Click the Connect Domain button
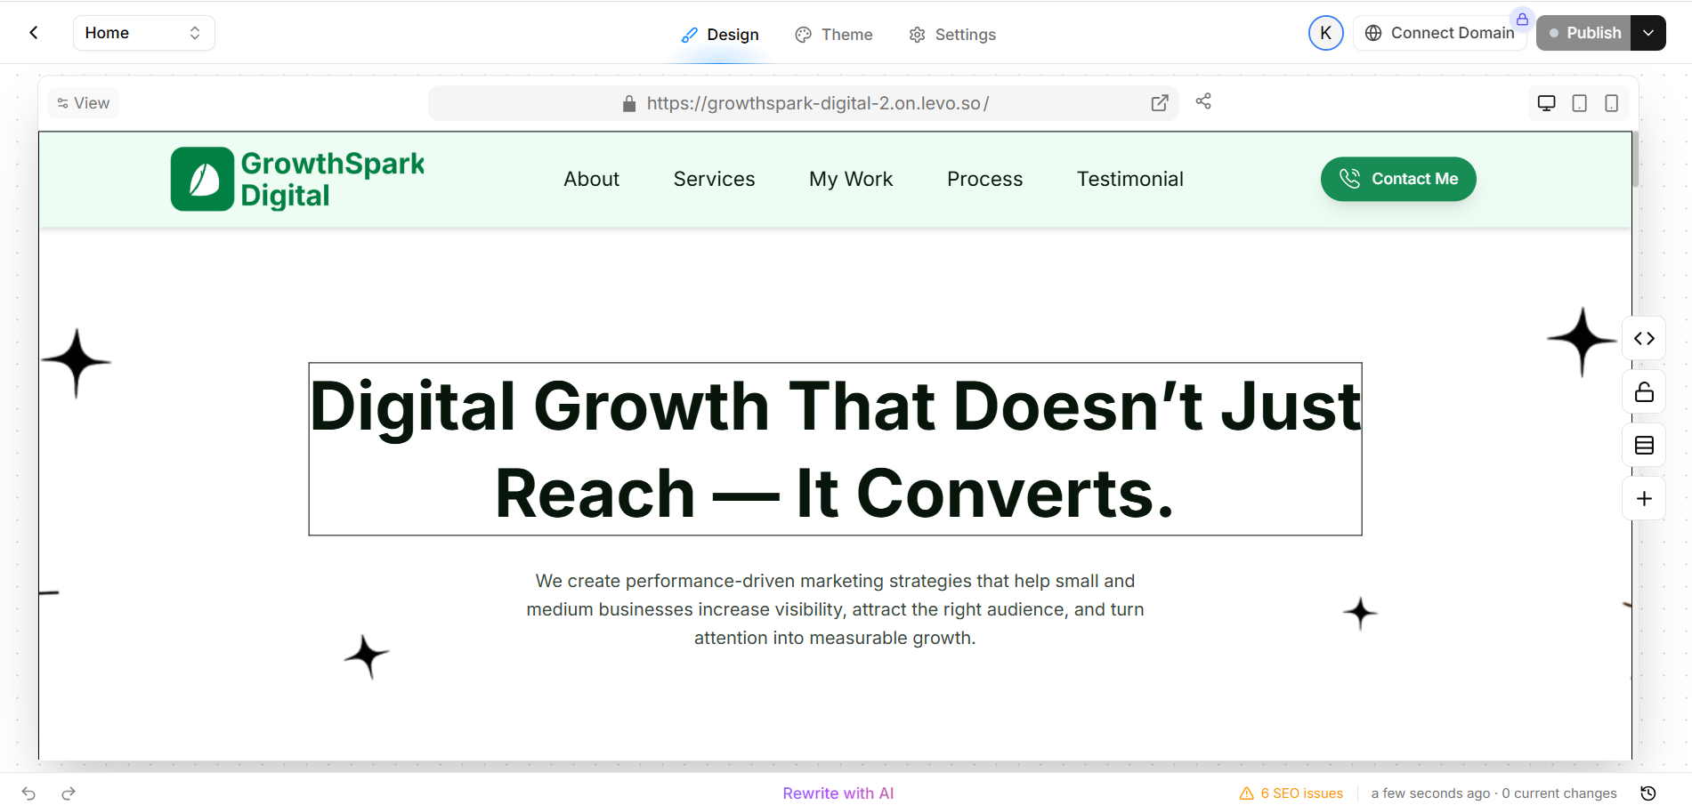Viewport: 1692px width, 805px height. tap(1439, 33)
